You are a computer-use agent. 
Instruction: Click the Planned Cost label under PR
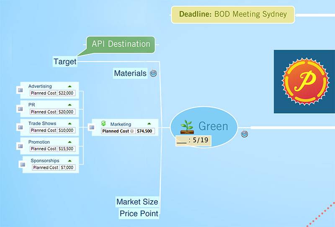click(44, 112)
